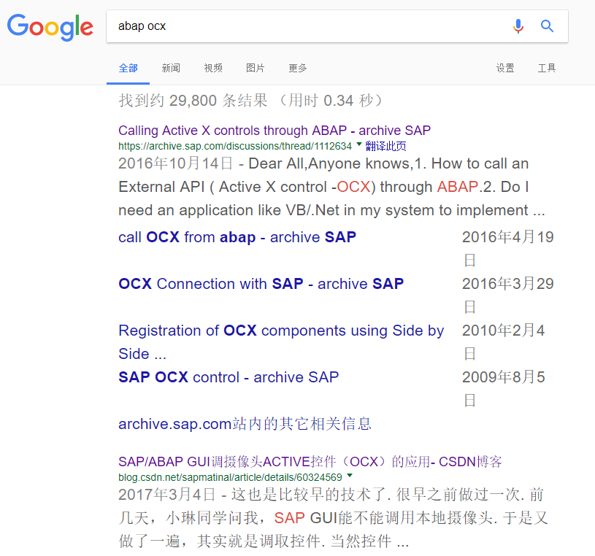
Task: Click the date '2017年3月4日' in CSDN snippet
Action: (166, 495)
